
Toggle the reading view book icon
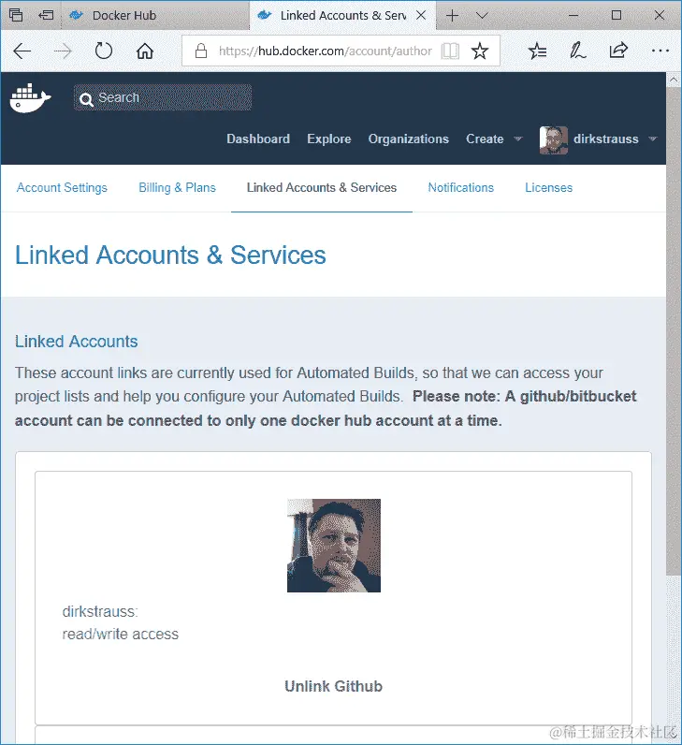[x=450, y=51]
